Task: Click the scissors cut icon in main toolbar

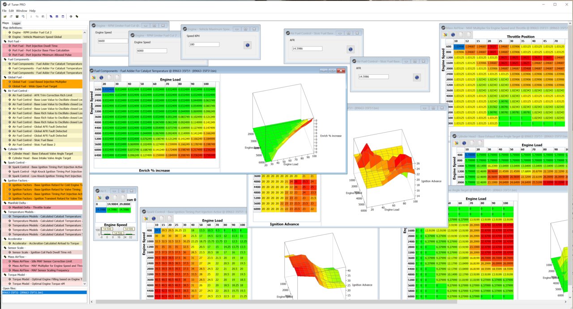Action: (31, 16)
